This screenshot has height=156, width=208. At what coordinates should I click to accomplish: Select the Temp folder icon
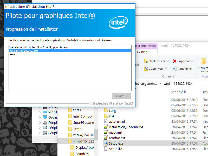(x=70, y=129)
